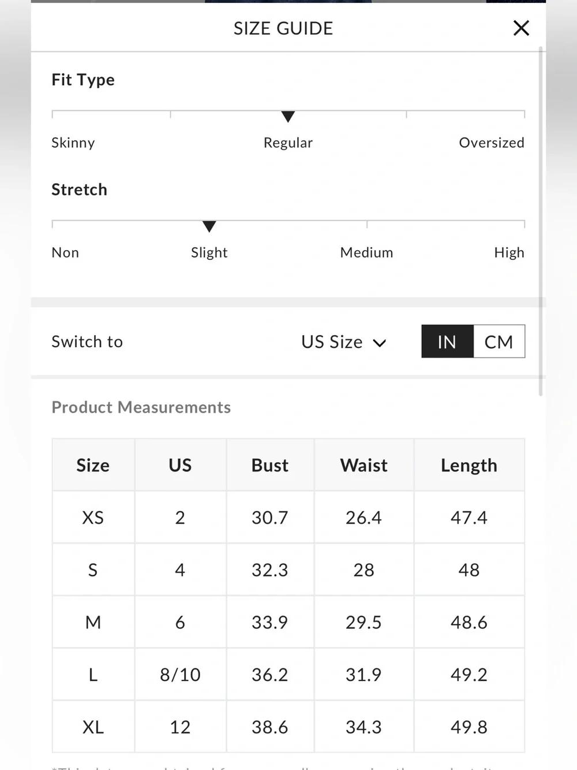Click the Oversized fit label
577x770 pixels.
point(492,143)
